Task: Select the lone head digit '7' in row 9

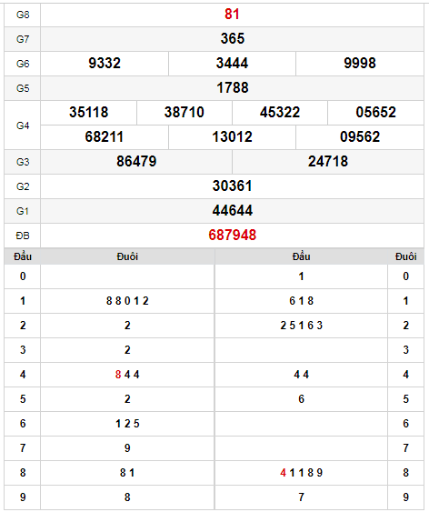Action: pos(301,497)
